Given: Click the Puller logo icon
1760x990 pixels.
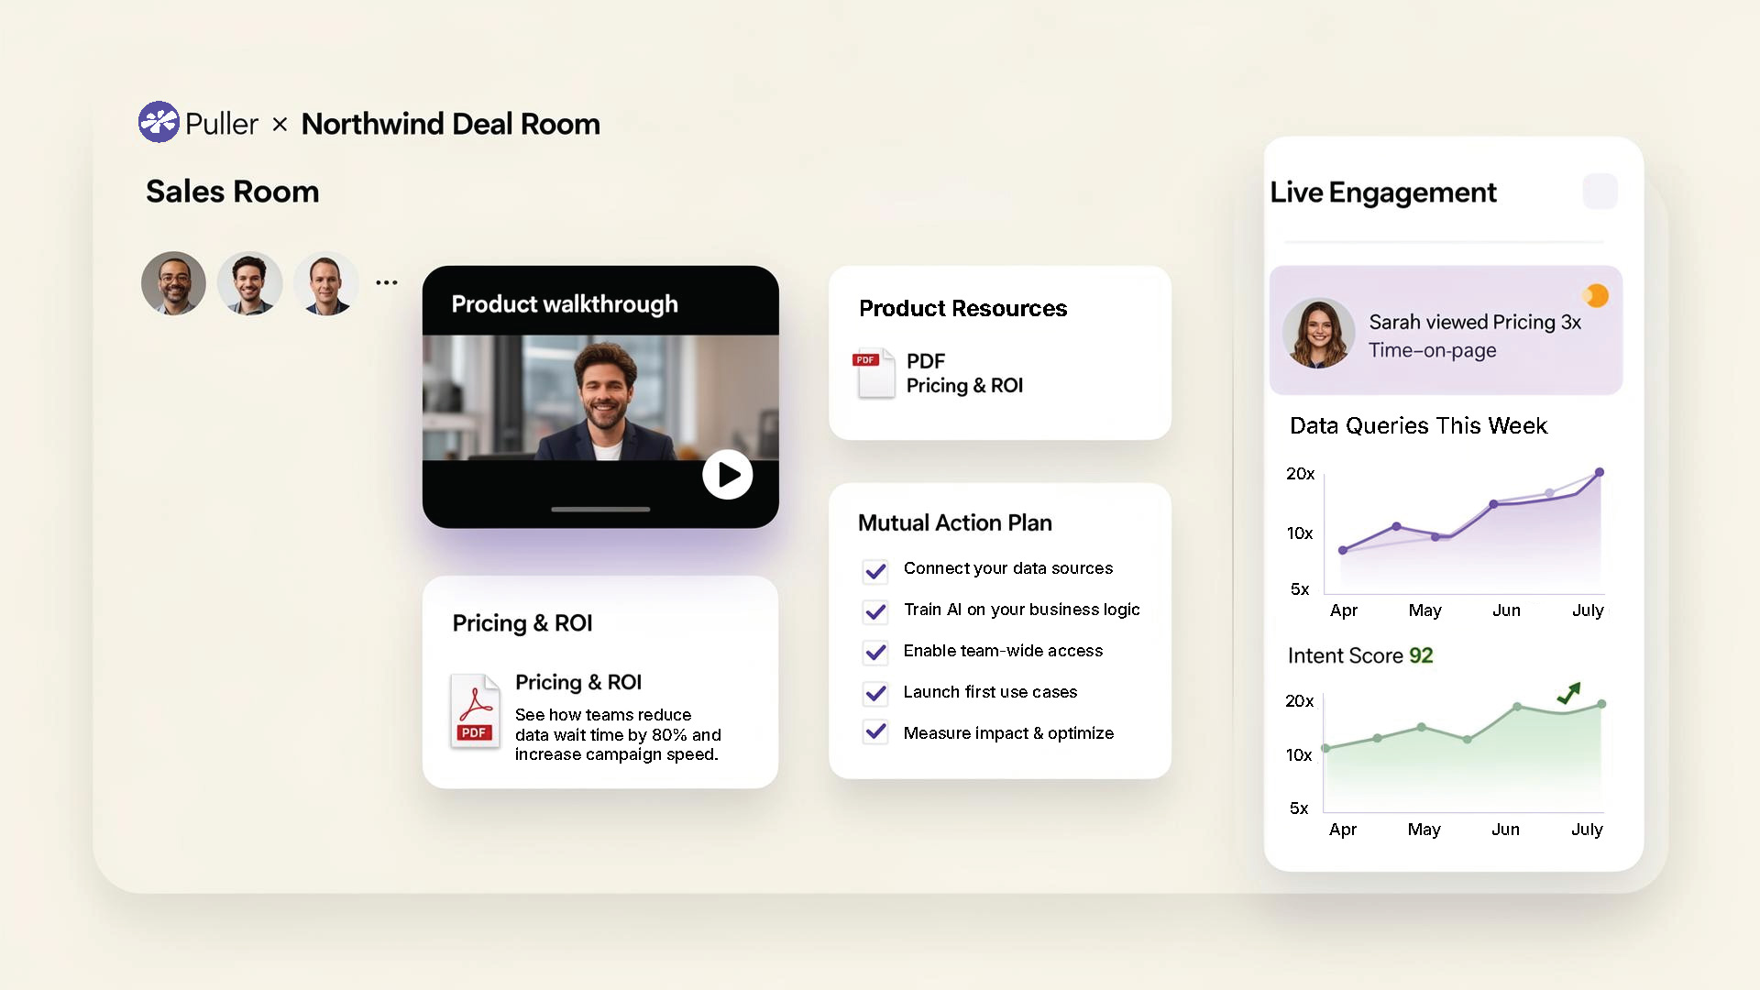Looking at the screenshot, I should [x=158, y=122].
